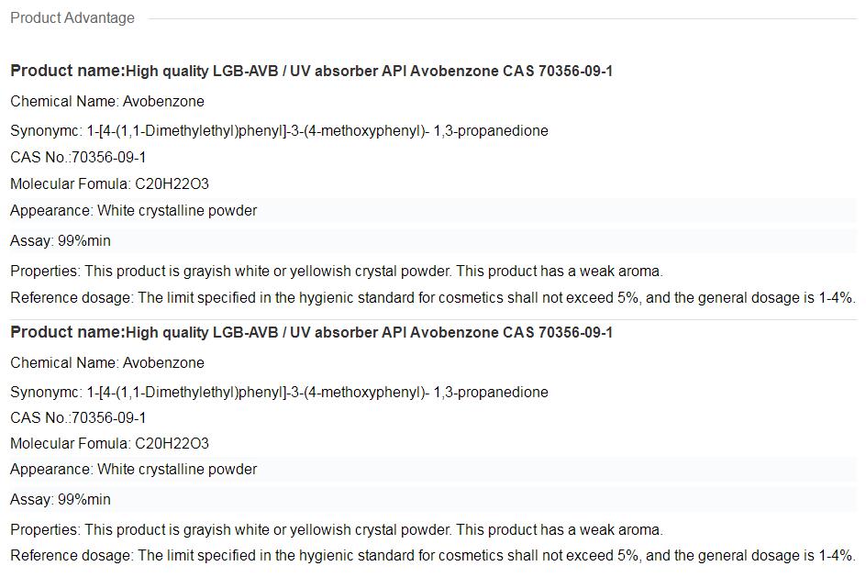The height and width of the screenshot is (577, 866).
Task: Click the second Synonymc propanedione text line
Action: click(279, 392)
